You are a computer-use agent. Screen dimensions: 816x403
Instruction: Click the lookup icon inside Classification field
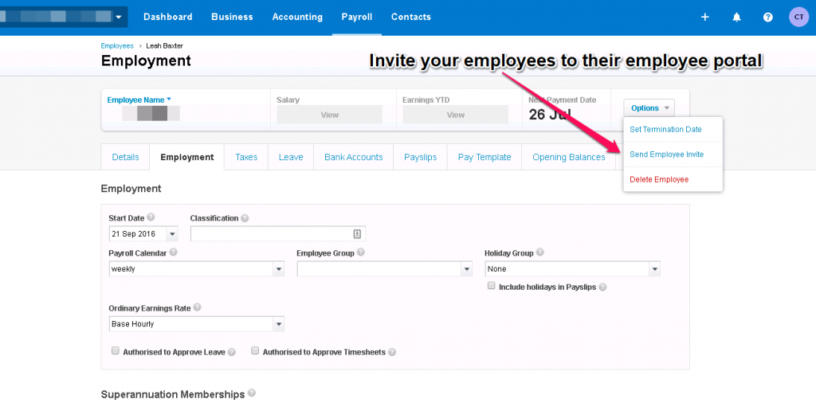point(357,234)
